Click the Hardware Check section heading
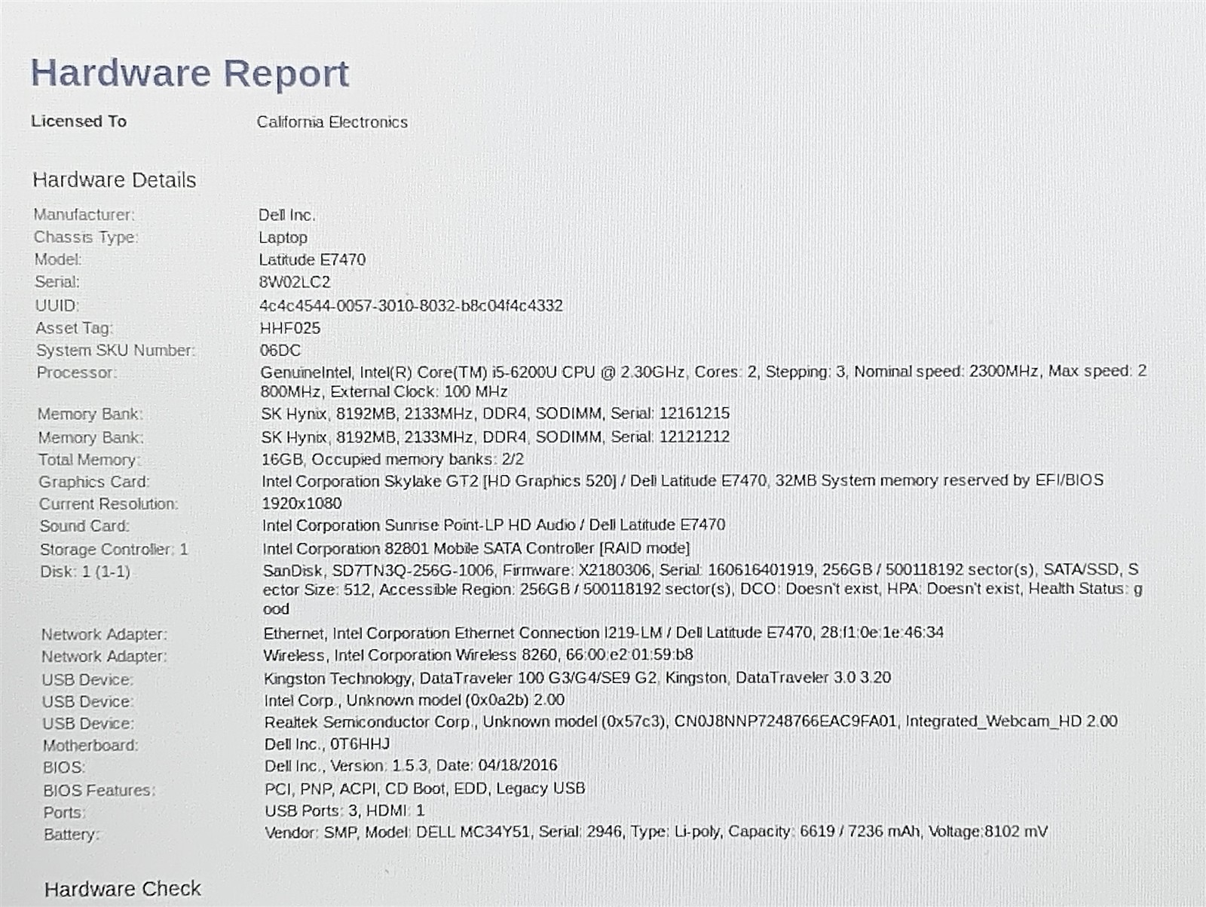Image resolution: width=1206 pixels, height=907 pixels. [x=122, y=890]
